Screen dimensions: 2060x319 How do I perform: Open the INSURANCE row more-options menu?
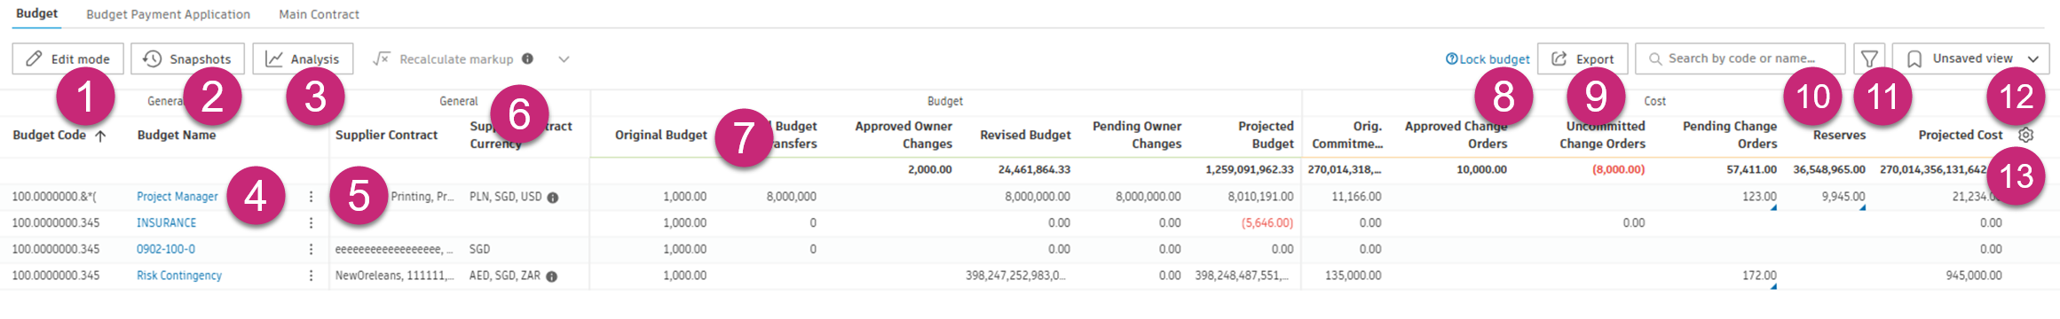coord(311,223)
